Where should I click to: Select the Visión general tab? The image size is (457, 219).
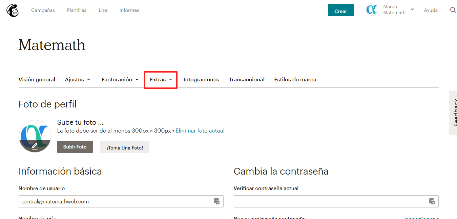(37, 80)
